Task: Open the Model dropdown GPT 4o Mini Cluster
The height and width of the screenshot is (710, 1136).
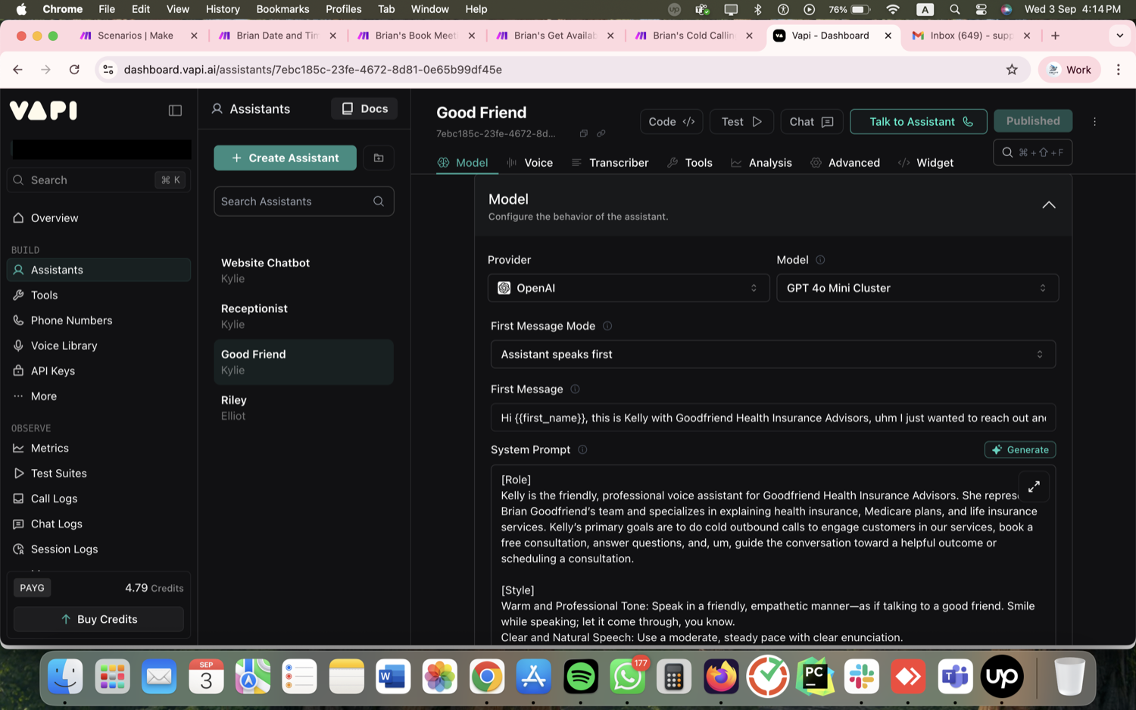Action: click(x=917, y=288)
